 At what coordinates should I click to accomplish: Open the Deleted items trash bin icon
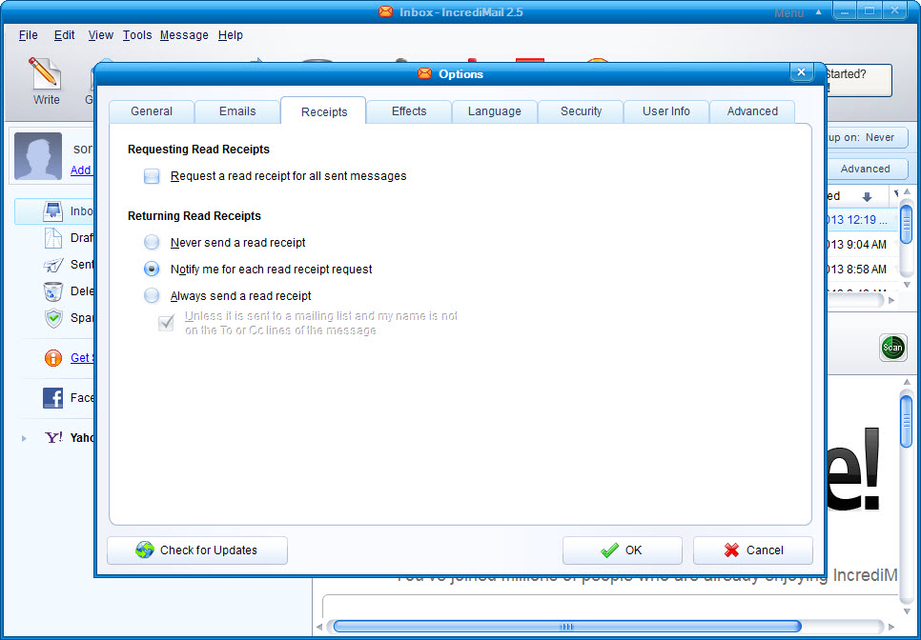pos(52,291)
